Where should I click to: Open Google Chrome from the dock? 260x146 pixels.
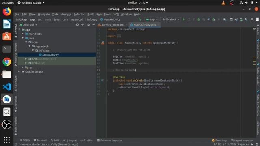click(x=7, y=62)
